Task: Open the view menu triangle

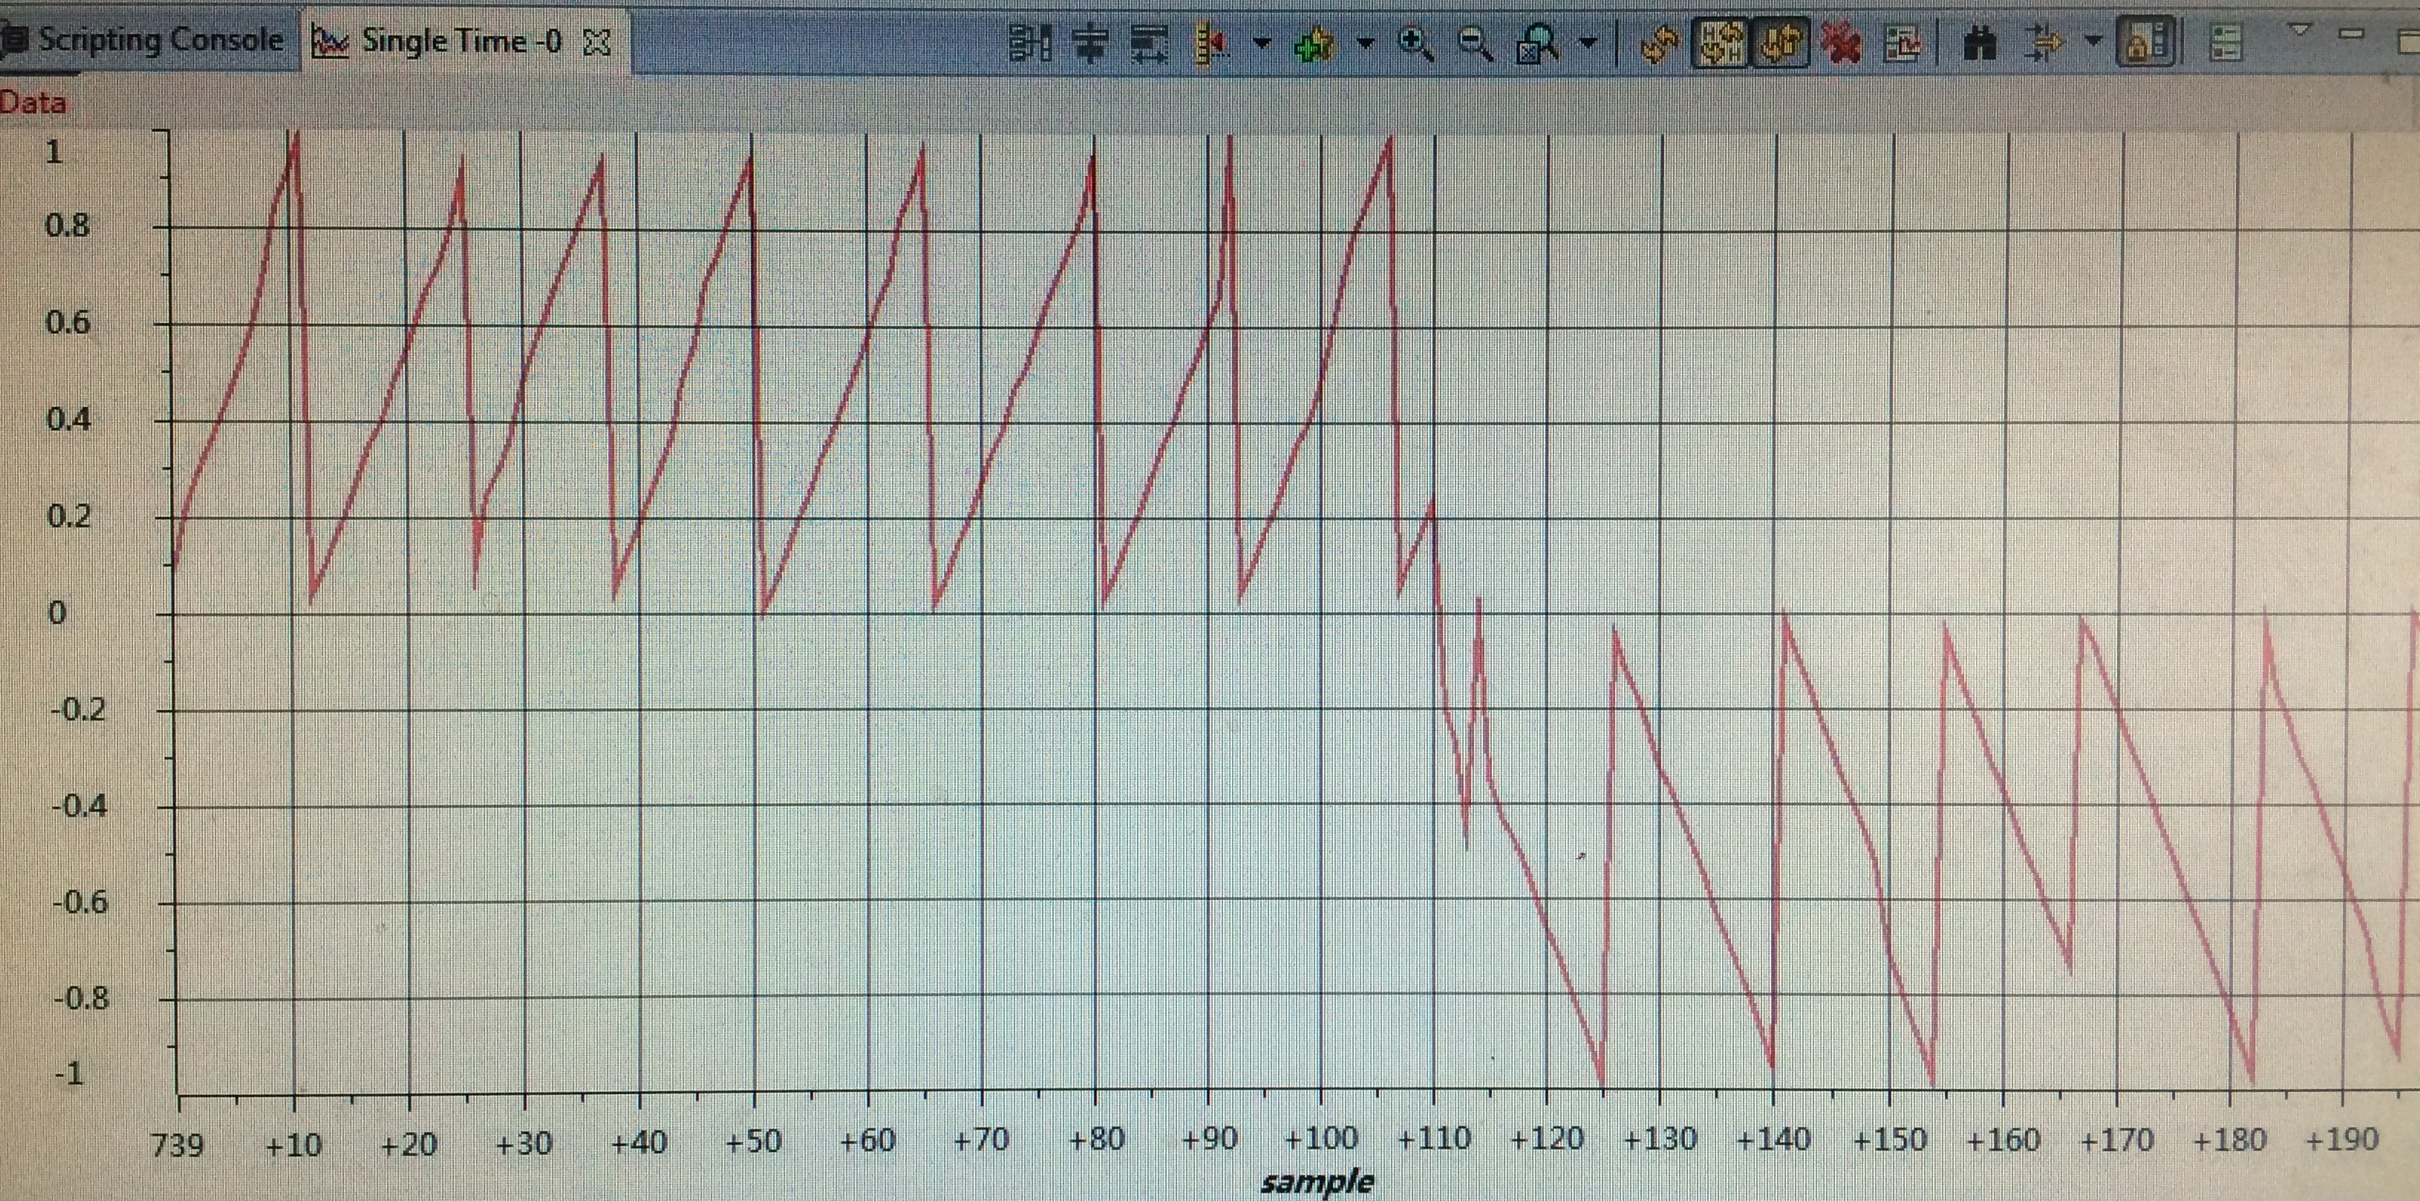Action: pos(2300,30)
